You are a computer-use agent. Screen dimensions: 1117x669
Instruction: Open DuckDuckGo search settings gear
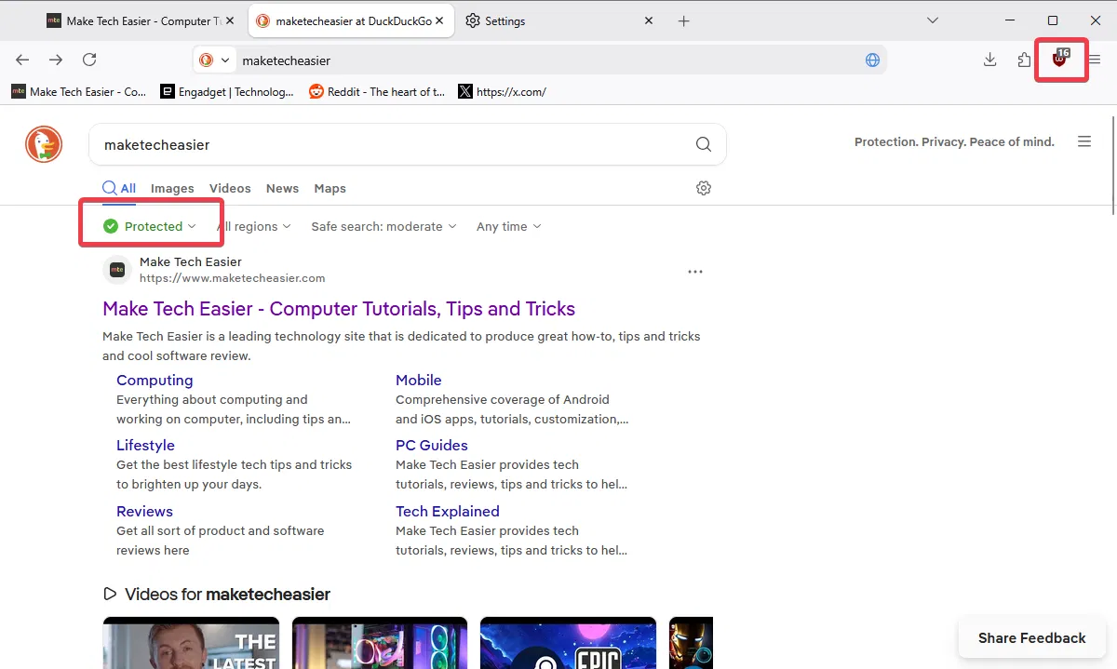pyautogui.click(x=704, y=188)
